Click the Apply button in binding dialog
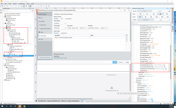 point(127,62)
